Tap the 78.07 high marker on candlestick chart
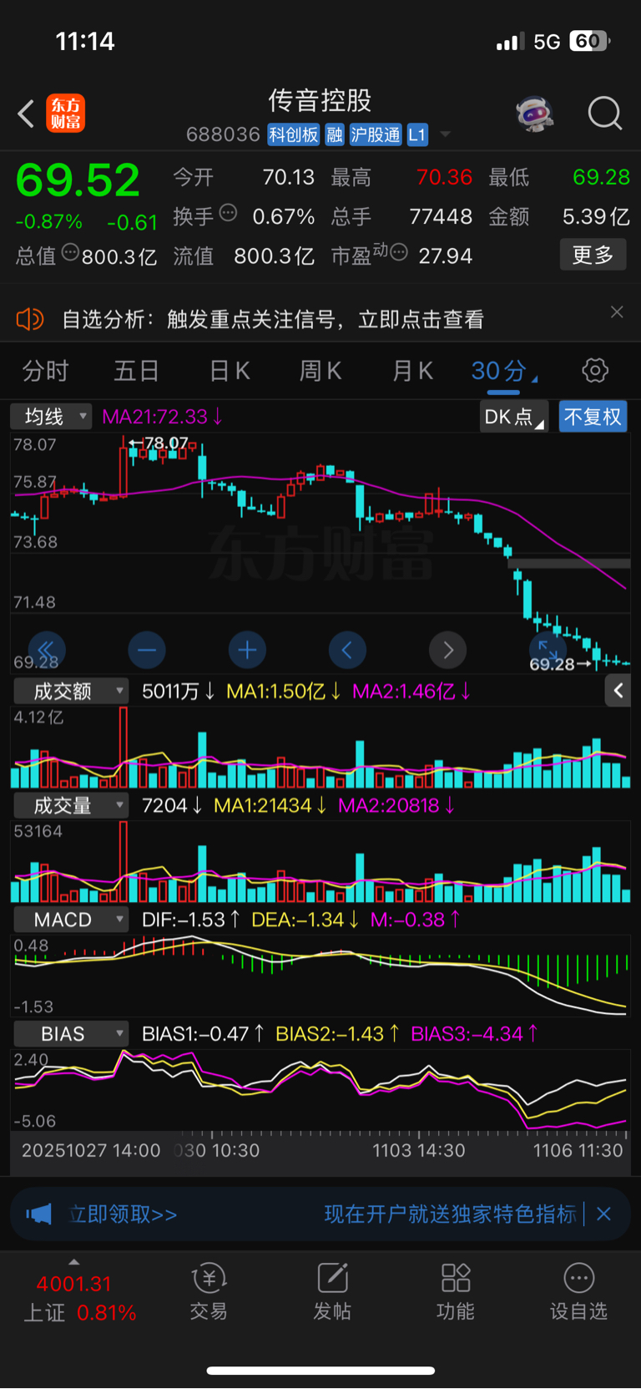The image size is (641, 1389). pyautogui.click(x=159, y=443)
